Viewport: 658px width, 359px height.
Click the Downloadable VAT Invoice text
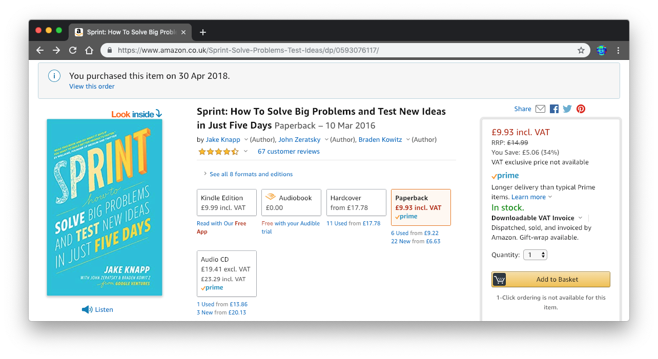533,218
